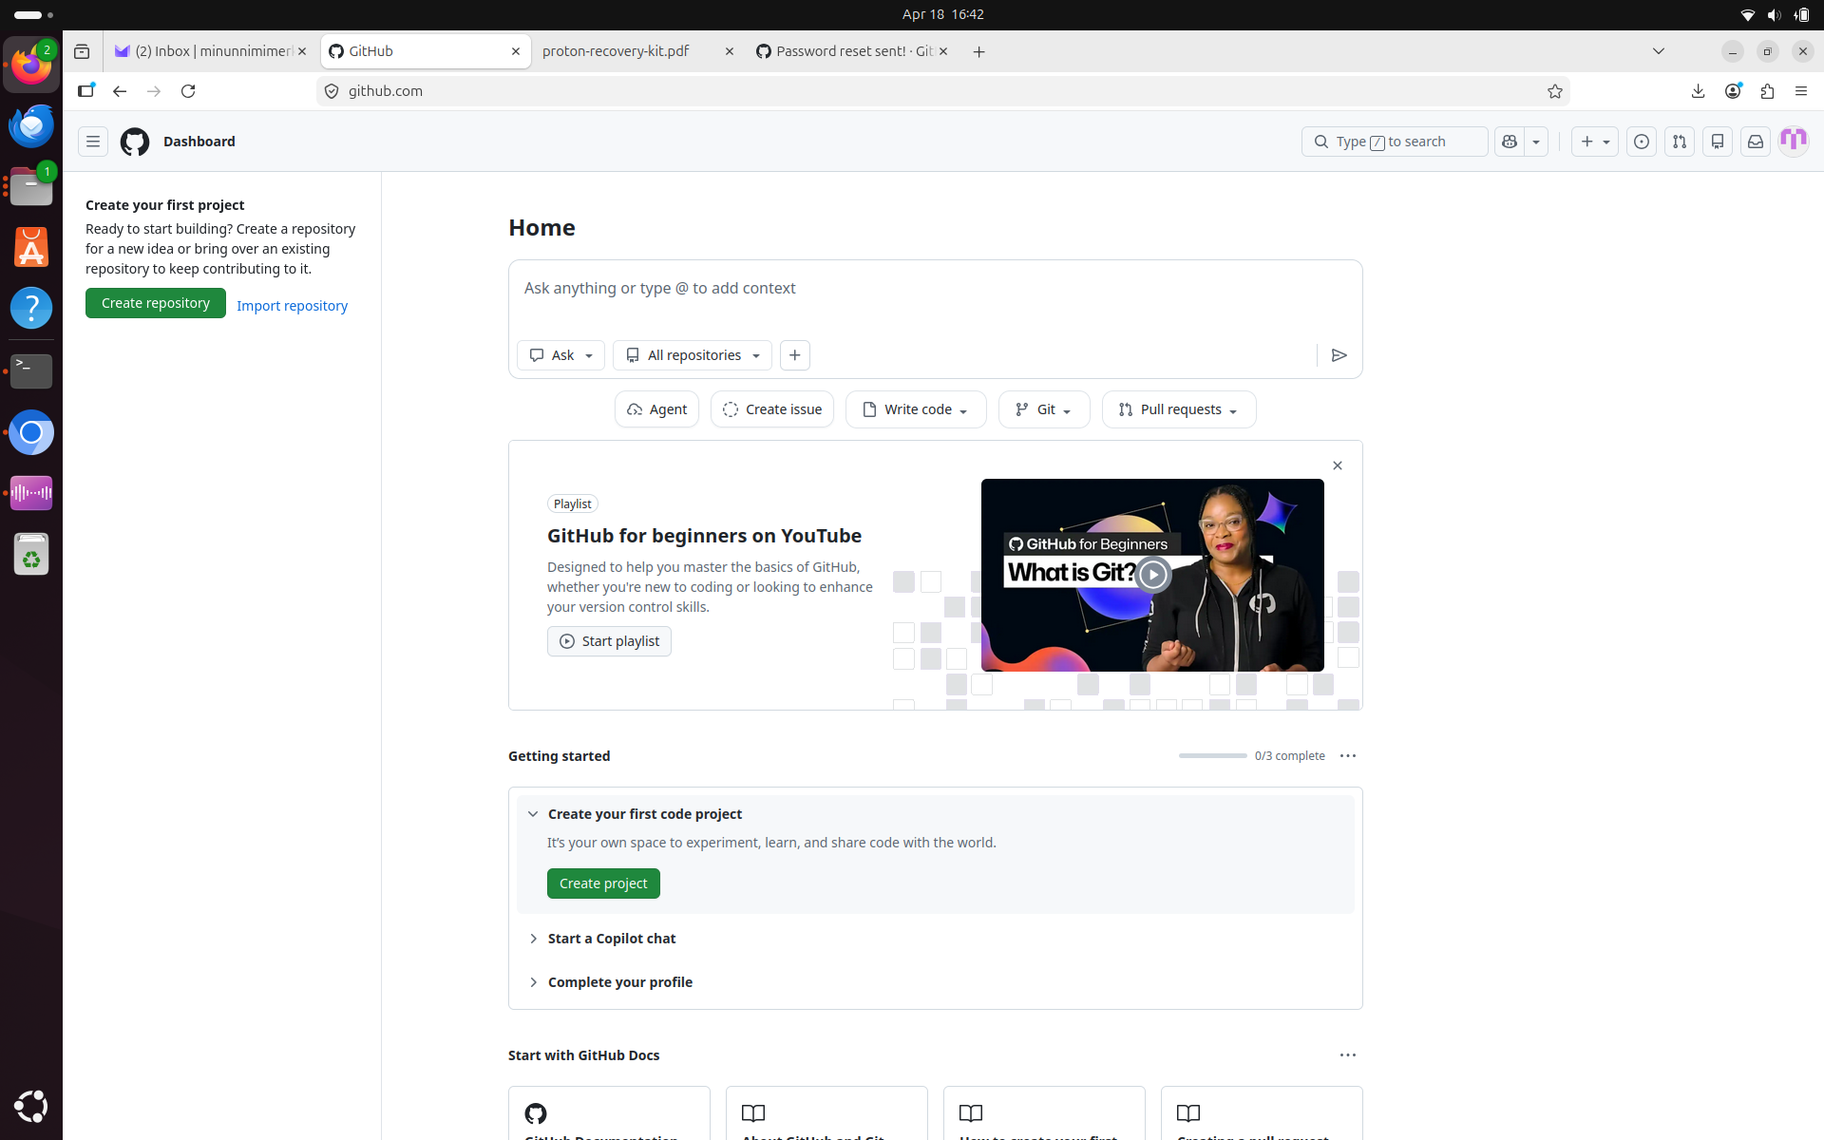Image resolution: width=1824 pixels, height=1140 pixels.
Task: Open the Agent option under the prompt box
Action: (655, 408)
